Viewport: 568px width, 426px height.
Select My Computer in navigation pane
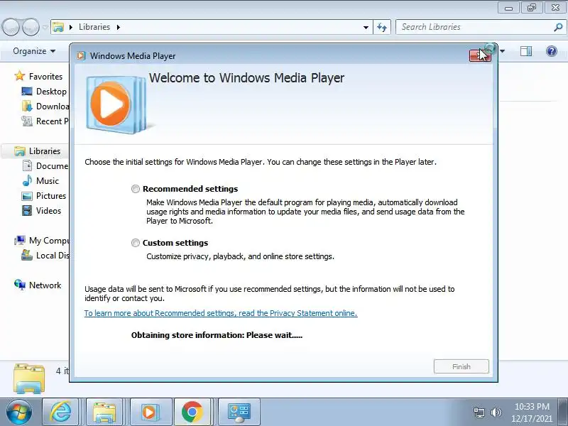48,241
